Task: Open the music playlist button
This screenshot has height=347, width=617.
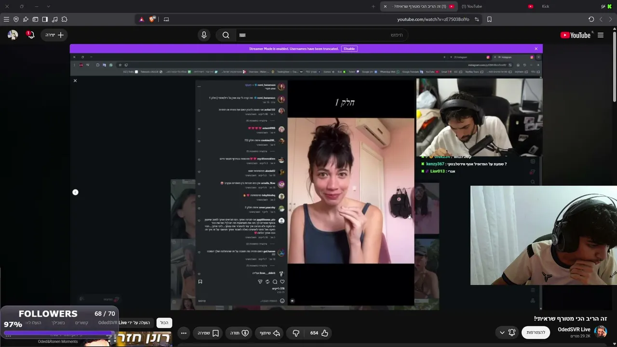Action: click(x=54, y=19)
